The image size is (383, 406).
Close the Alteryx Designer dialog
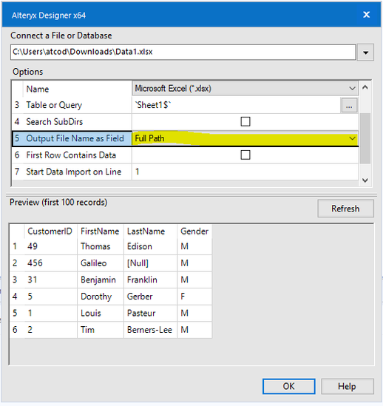[x=366, y=15]
